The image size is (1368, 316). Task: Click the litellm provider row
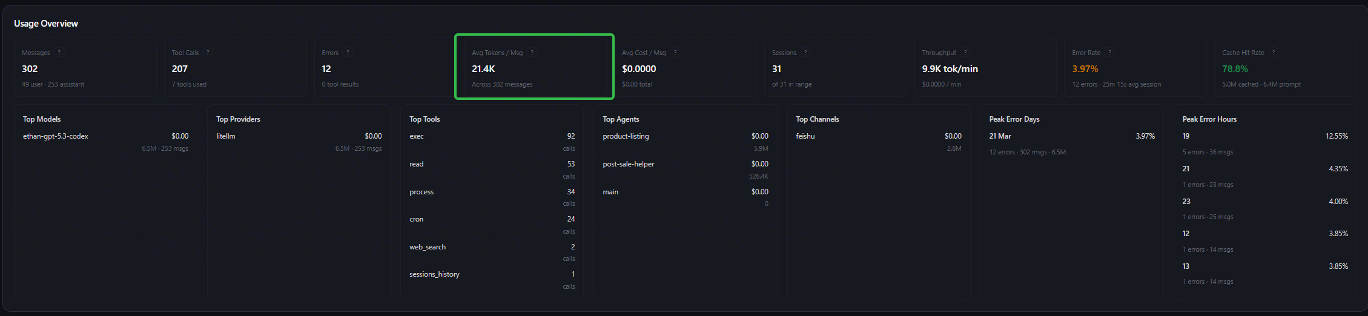coord(226,136)
